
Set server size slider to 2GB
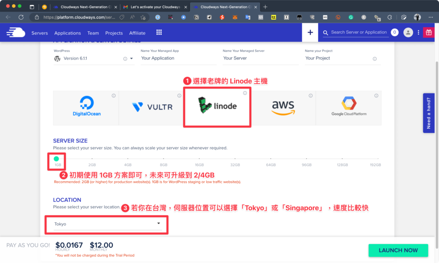[x=92, y=159]
